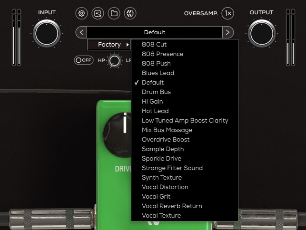Toggle the 1x oversampling button
Image resolution: width=306 pixels, height=230 pixels.
pyautogui.click(x=228, y=13)
